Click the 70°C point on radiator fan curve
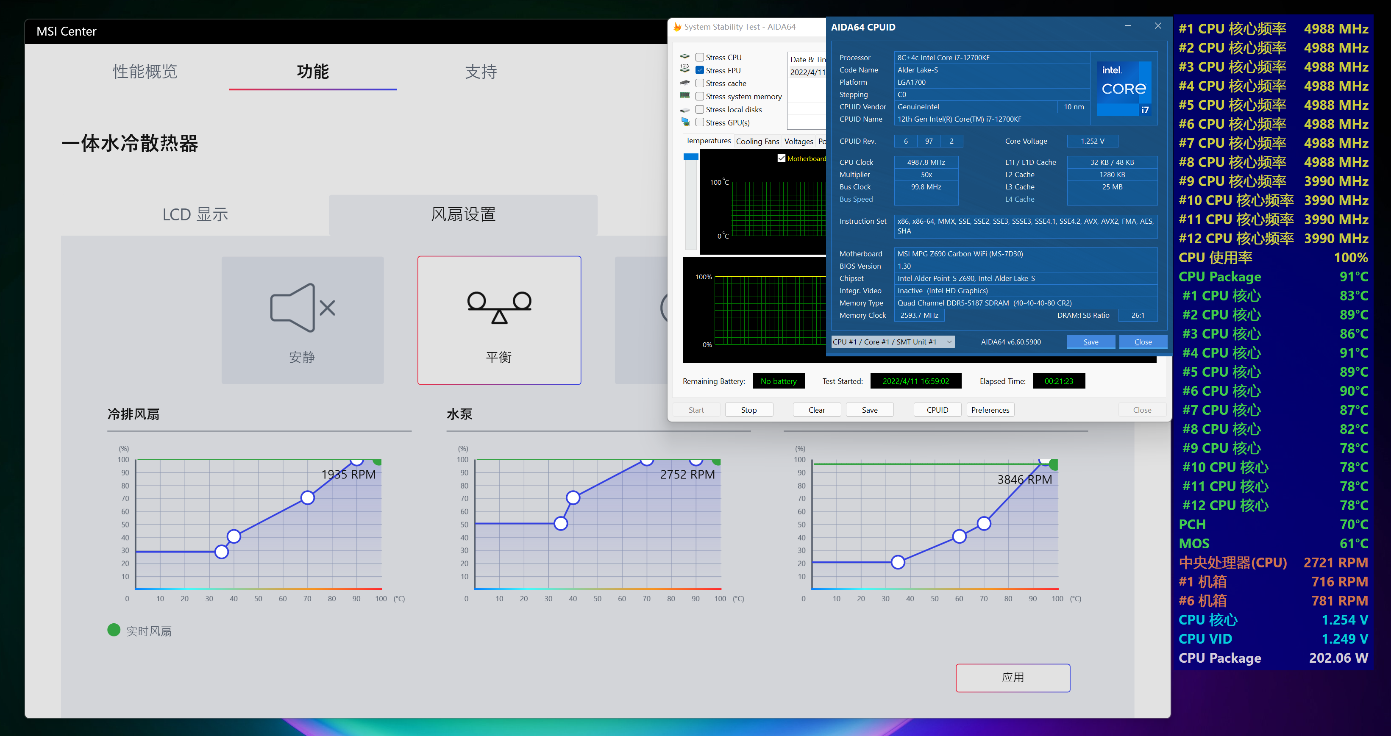Viewport: 1391px width, 736px height. (x=307, y=497)
